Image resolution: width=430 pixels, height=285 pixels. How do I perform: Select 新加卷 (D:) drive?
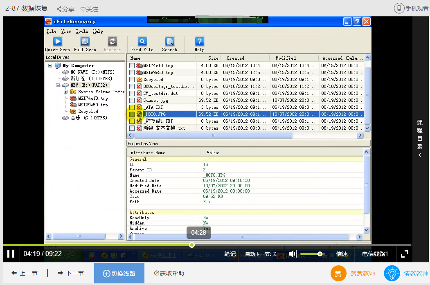coord(91,79)
